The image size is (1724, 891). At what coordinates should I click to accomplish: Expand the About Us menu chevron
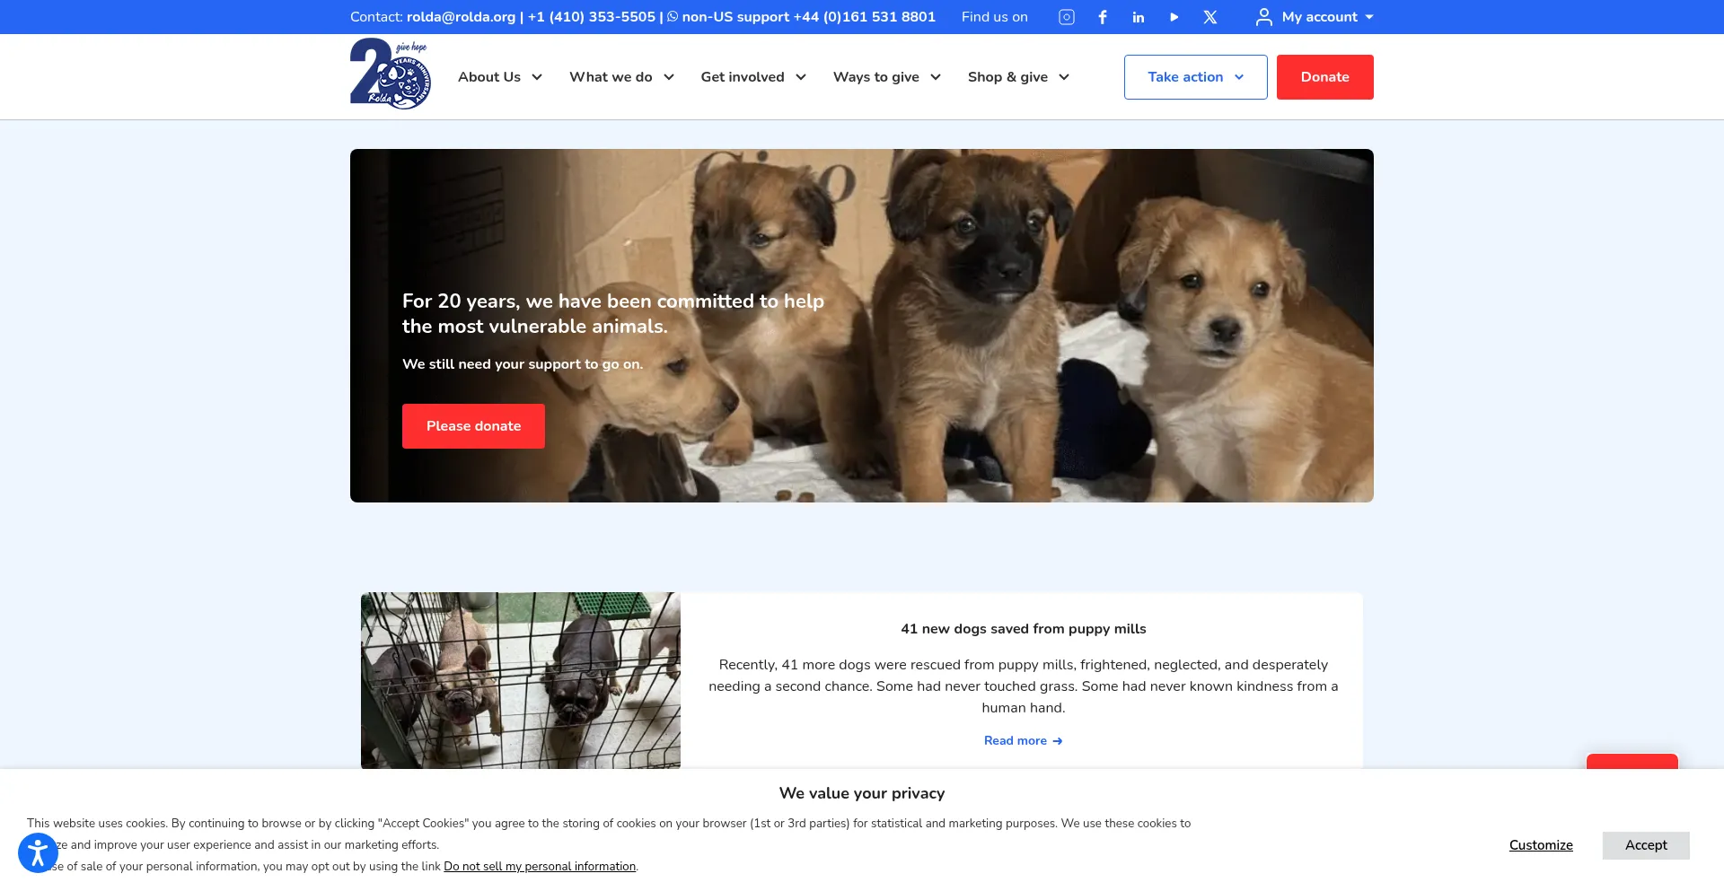(537, 77)
